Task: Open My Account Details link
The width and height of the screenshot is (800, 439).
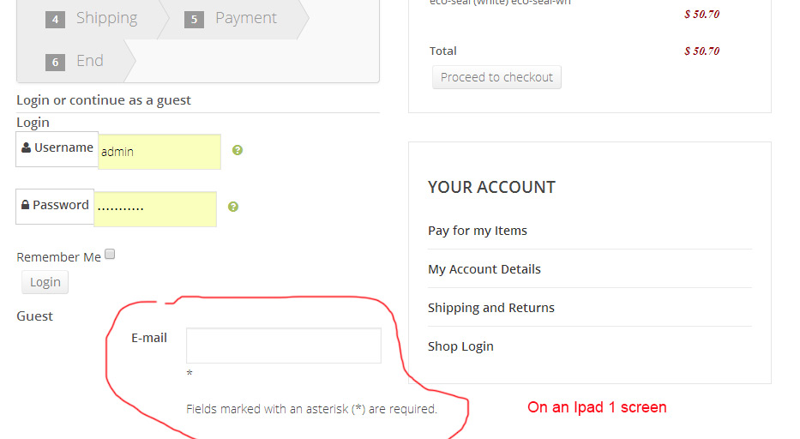Action: (x=484, y=269)
